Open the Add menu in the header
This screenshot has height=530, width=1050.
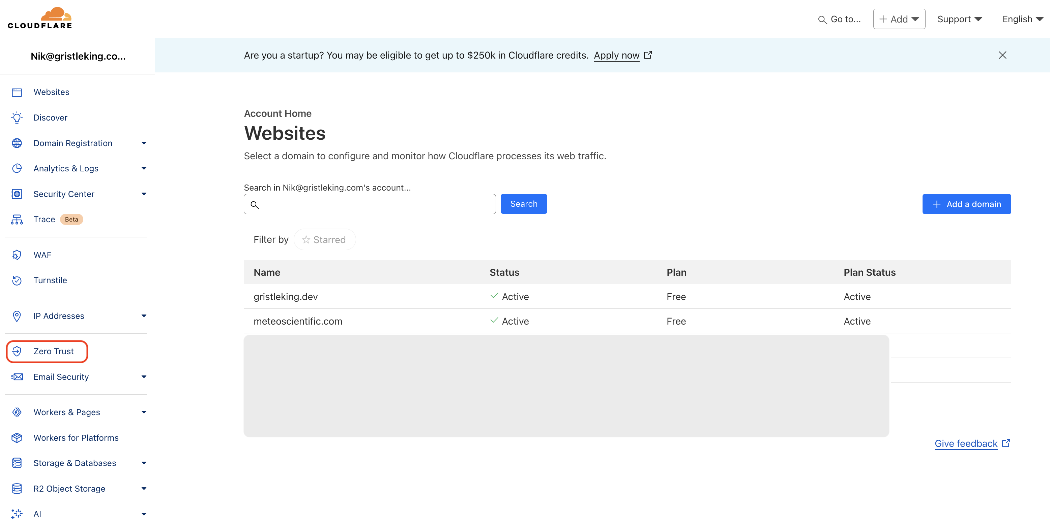pos(899,19)
